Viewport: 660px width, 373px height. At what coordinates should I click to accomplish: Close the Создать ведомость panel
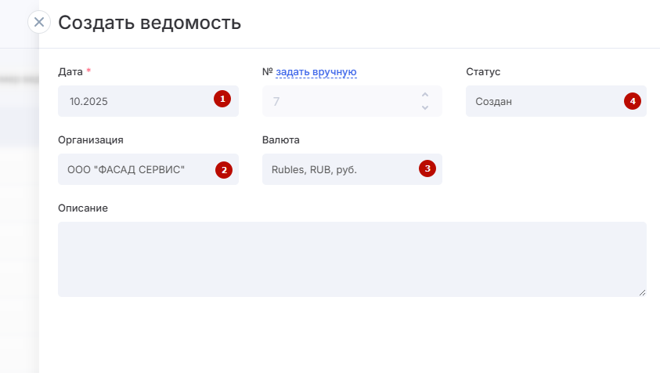[x=39, y=22]
